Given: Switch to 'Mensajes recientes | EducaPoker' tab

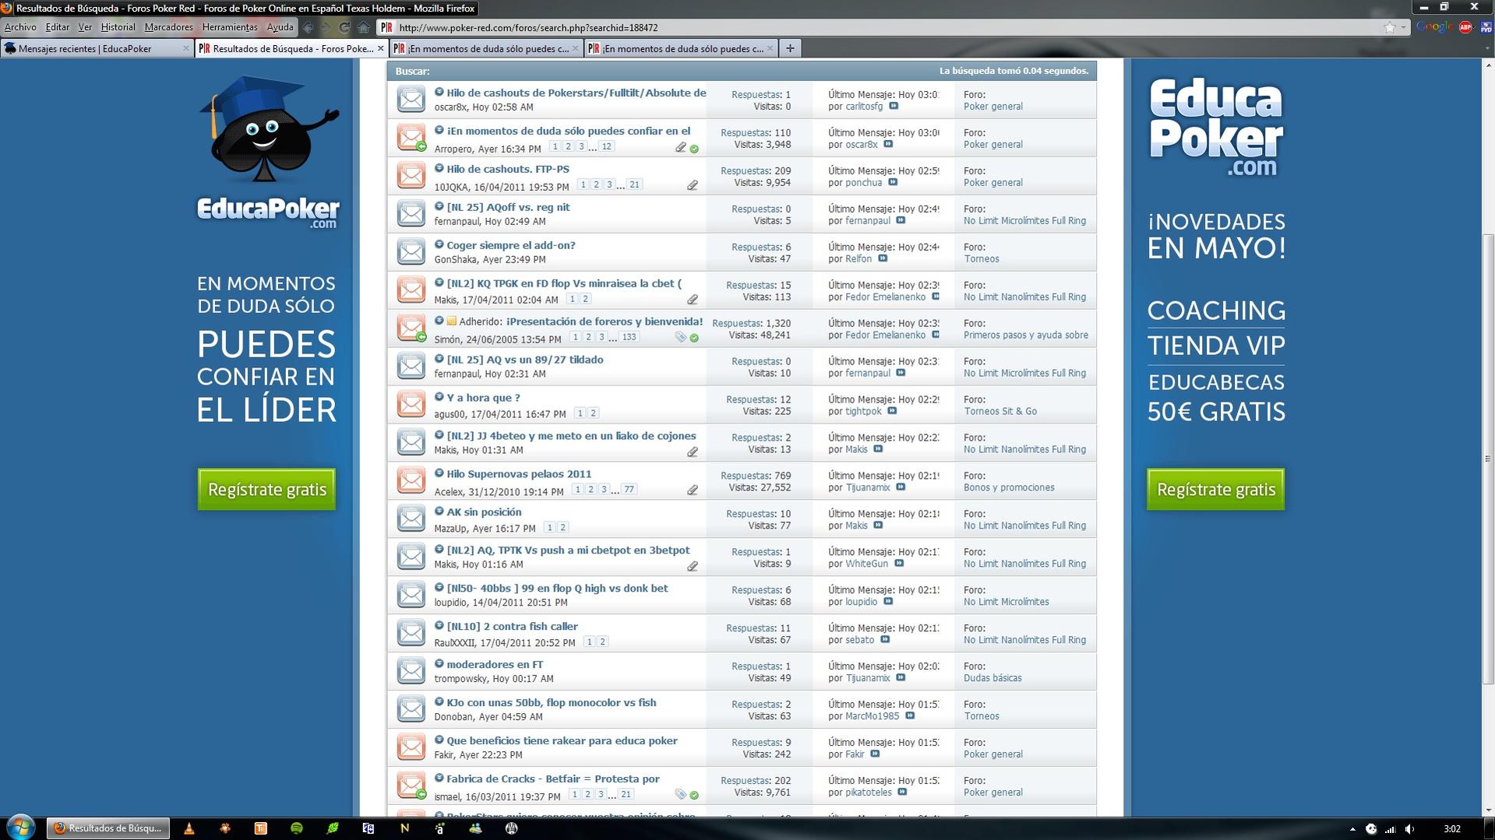Looking at the screenshot, I should (x=97, y=48).
